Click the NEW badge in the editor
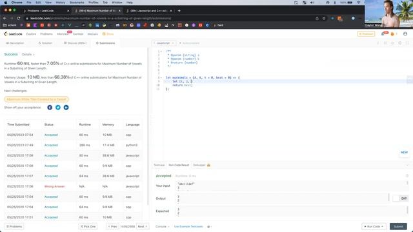 (404, 152)
